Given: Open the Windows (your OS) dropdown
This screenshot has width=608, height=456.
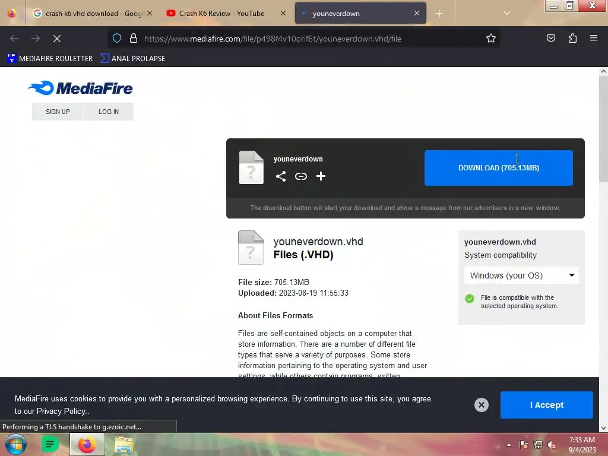Looking at the screenshot, I should tap(521, 275).
